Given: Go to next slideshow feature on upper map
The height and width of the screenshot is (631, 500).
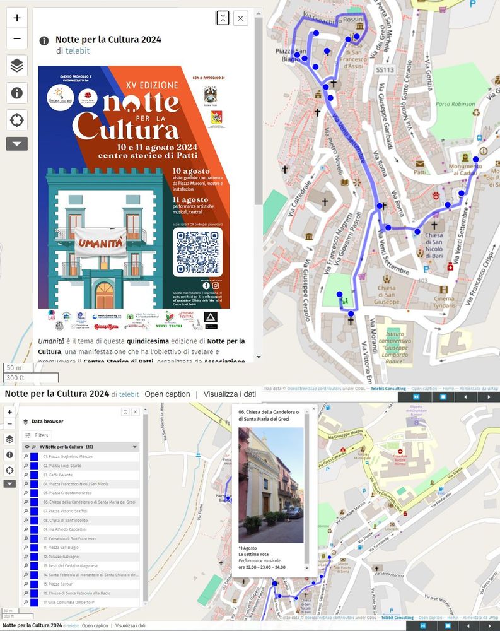Looking at the screenshot, I should [489, 397].
